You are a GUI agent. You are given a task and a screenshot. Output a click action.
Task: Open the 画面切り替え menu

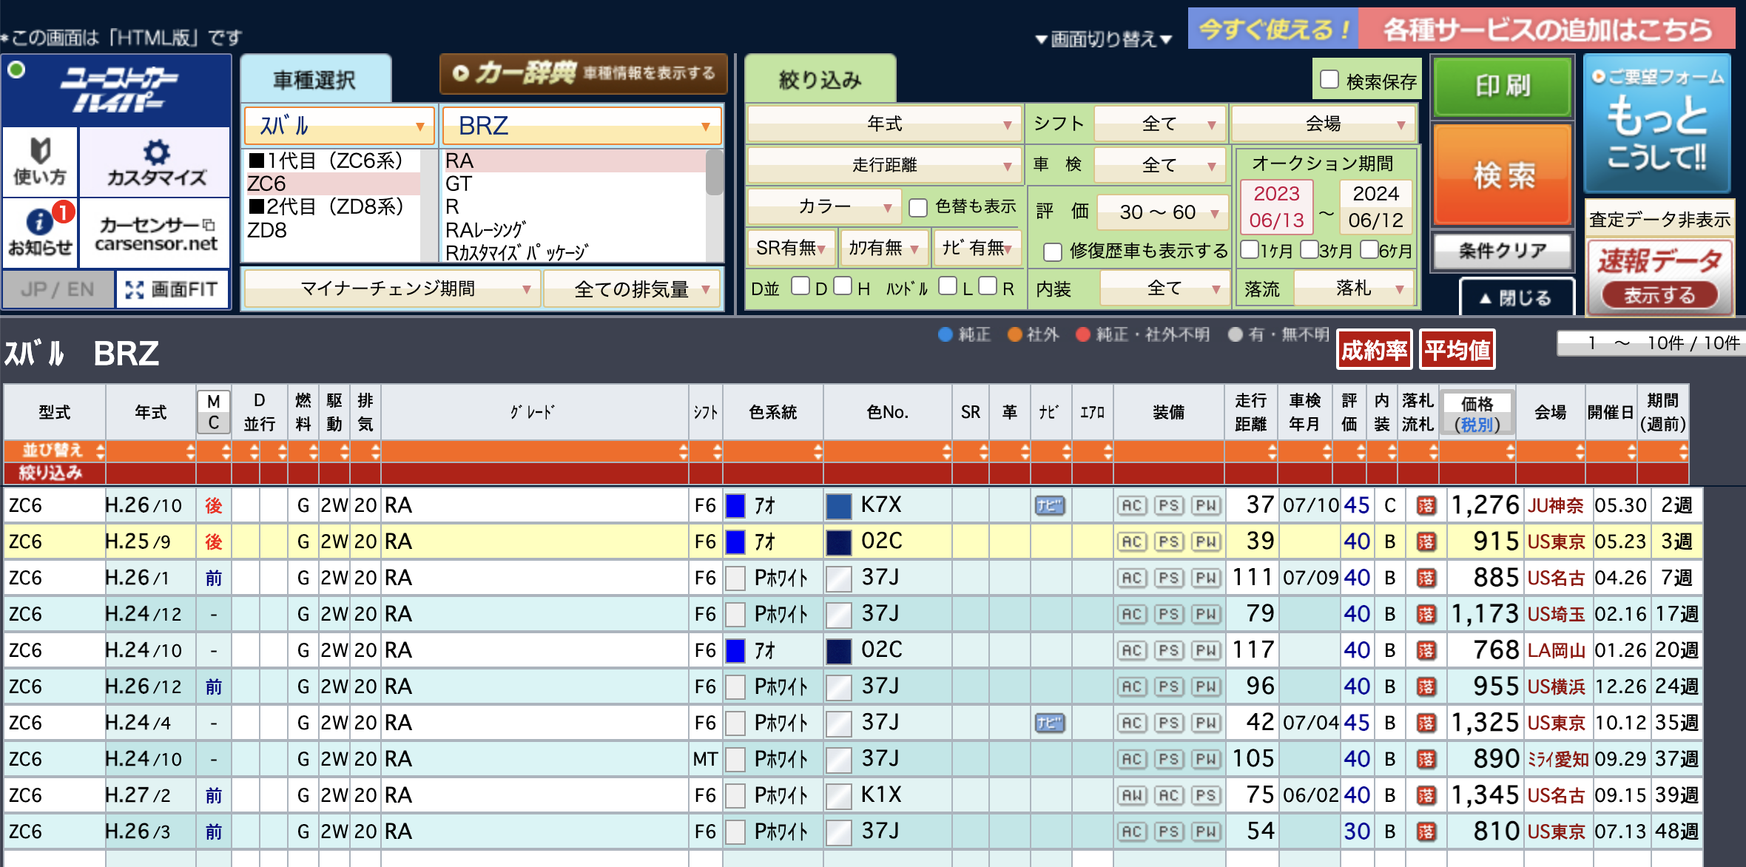coord(1103,38)
